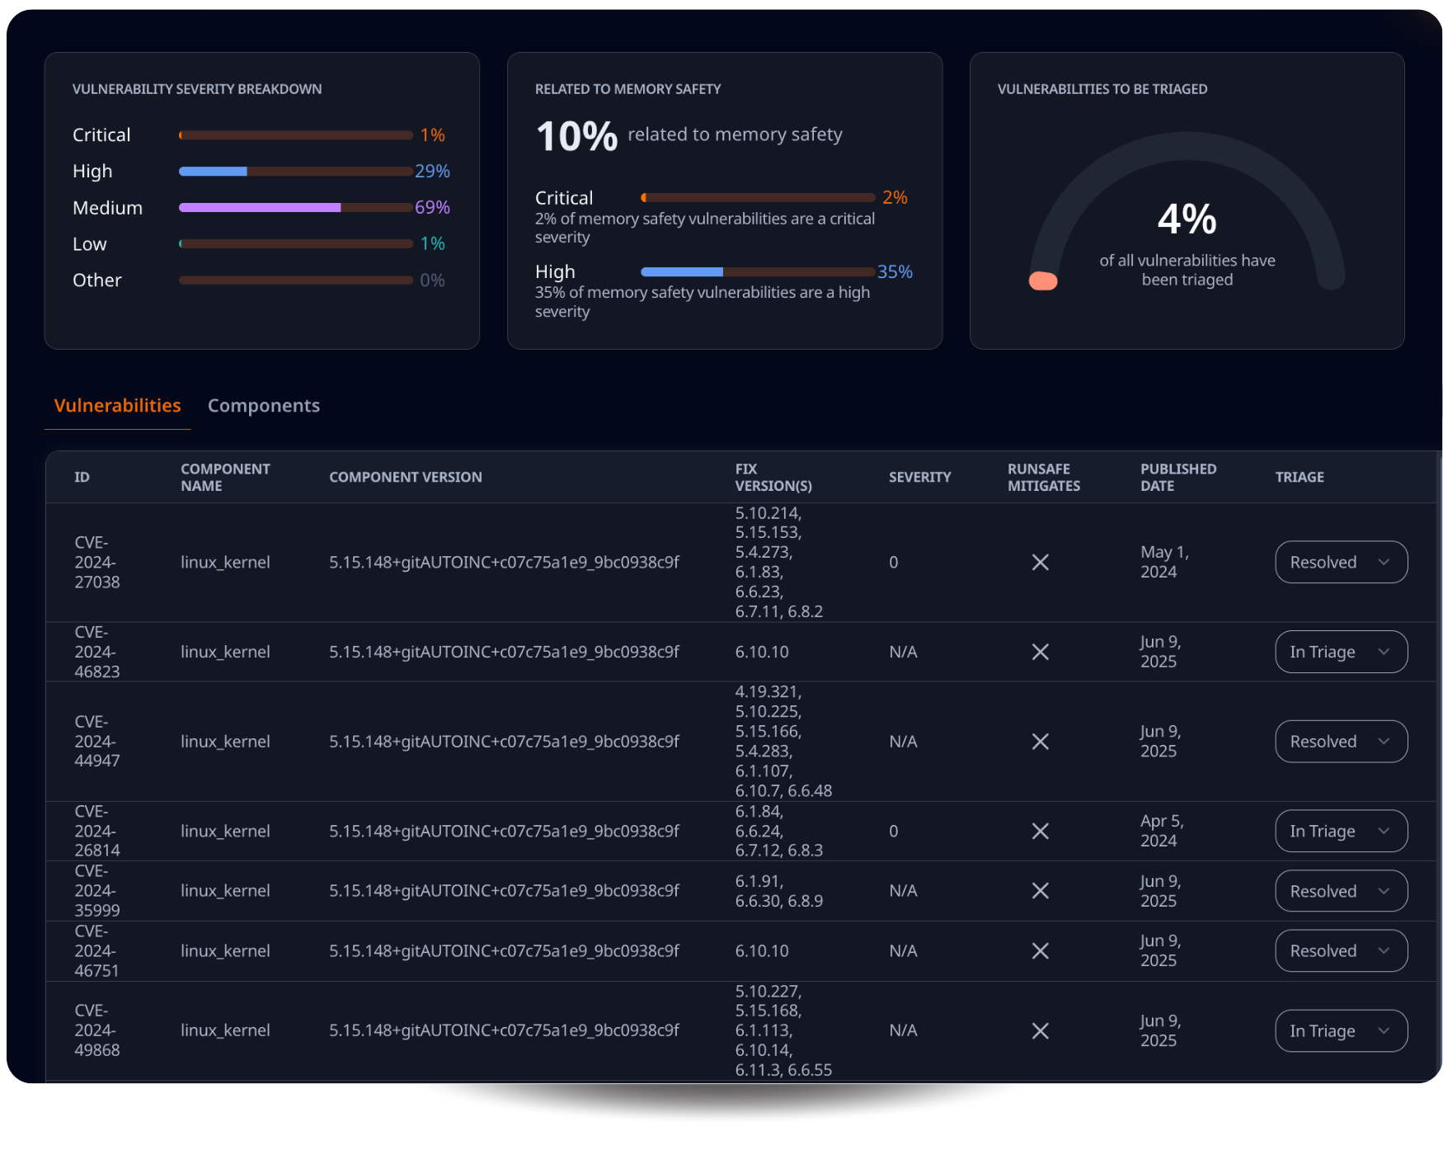Select the Vulnerabilities tab
1443x1155 pixels.
tap(117, 405)
